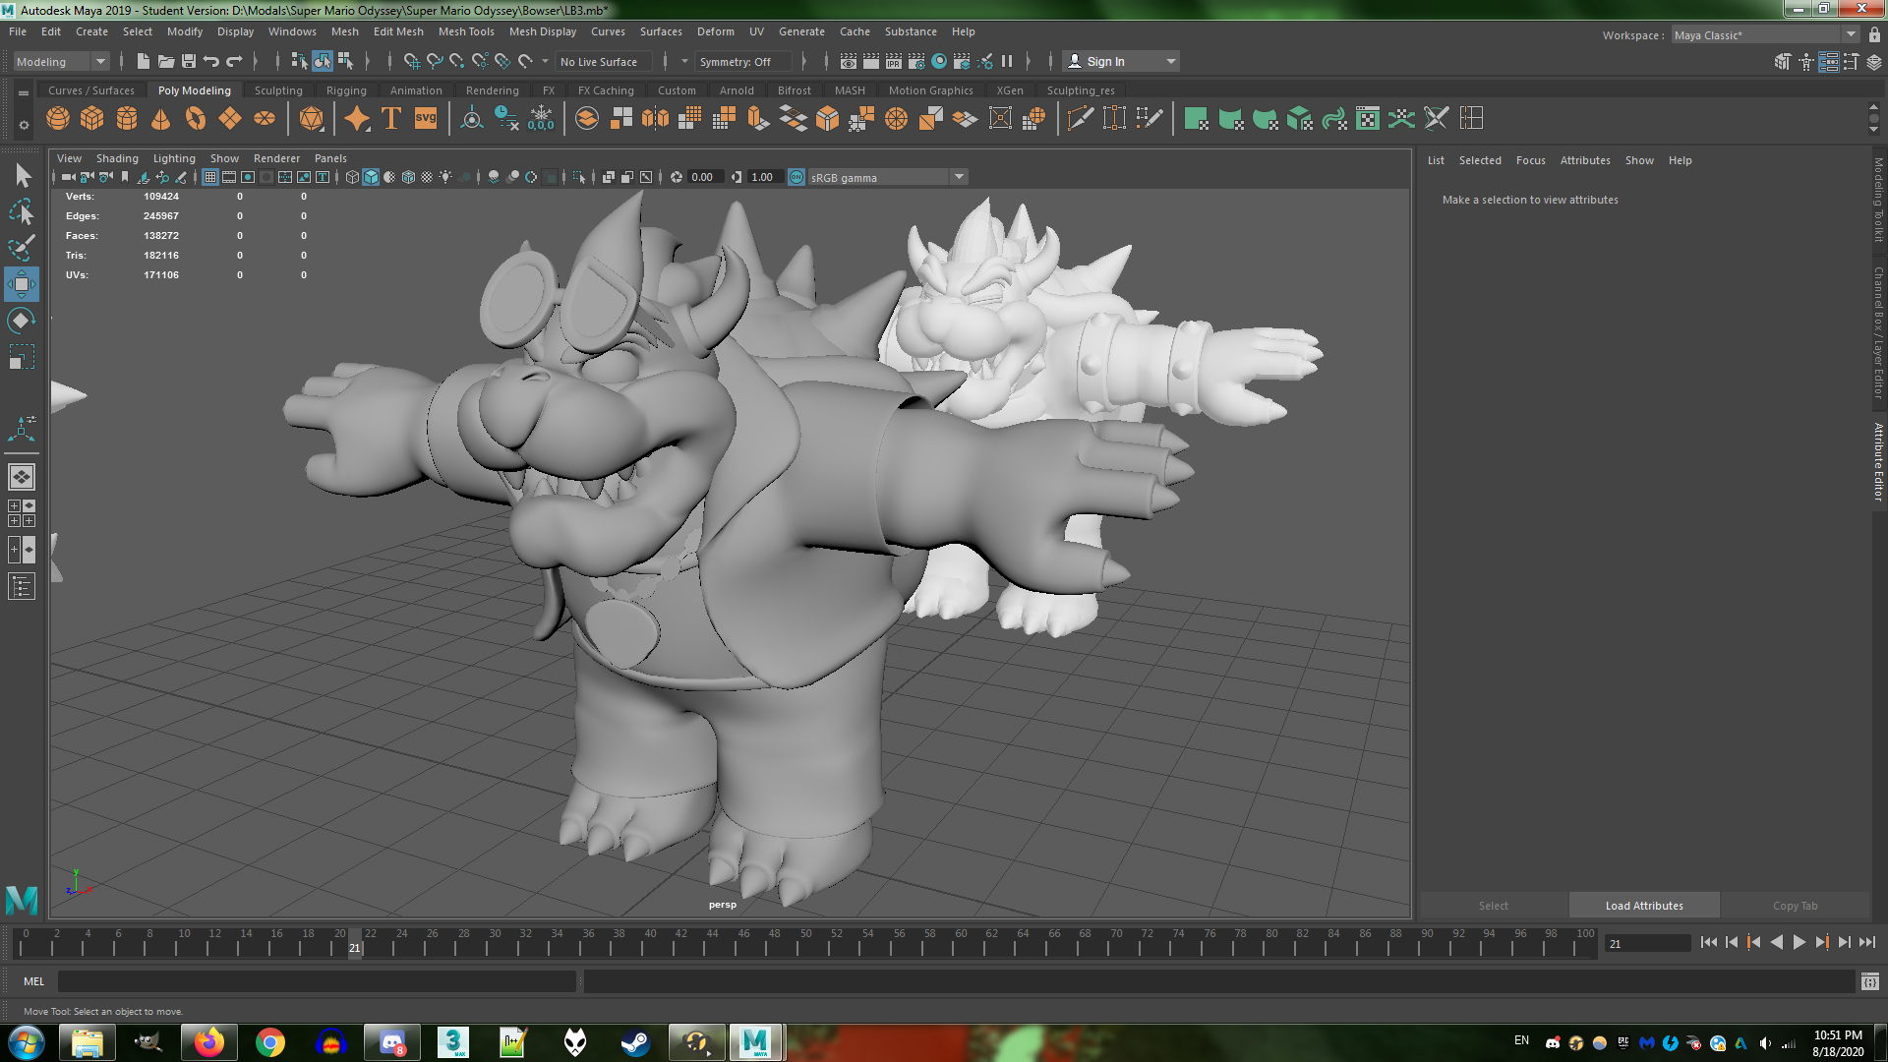Create a polygon disc from the shelf
The width and height of the screenshot is (1888, 1062).
coord(265,119)
